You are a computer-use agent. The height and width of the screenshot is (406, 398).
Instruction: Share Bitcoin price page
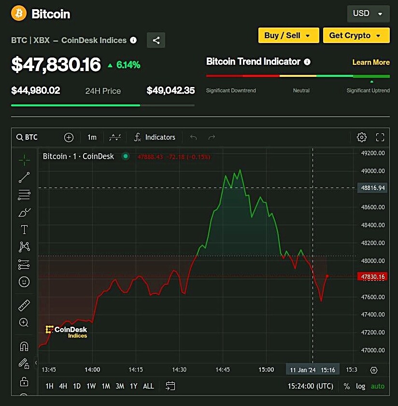pyautogui.click(x=156, y=40)
